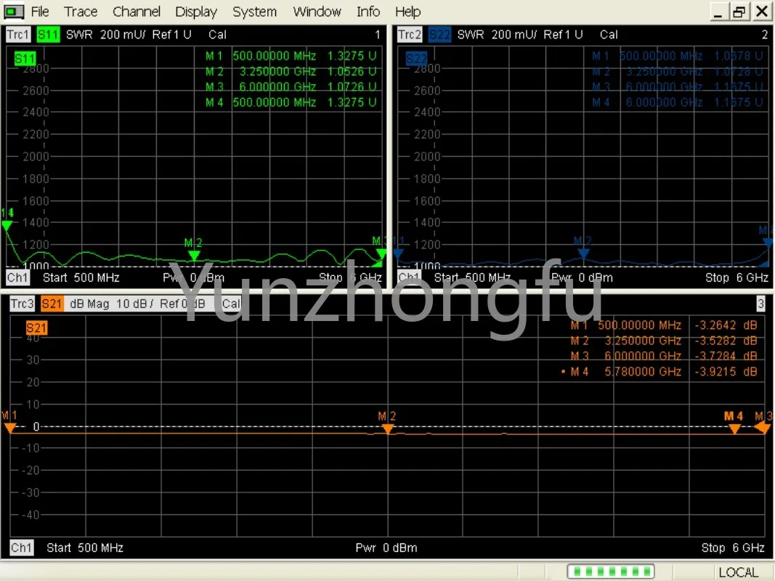Click S11 marker M3 value 1.0726 U
Image resolution: width=775 pixels, height=581 pixels.
coord(352,87)
